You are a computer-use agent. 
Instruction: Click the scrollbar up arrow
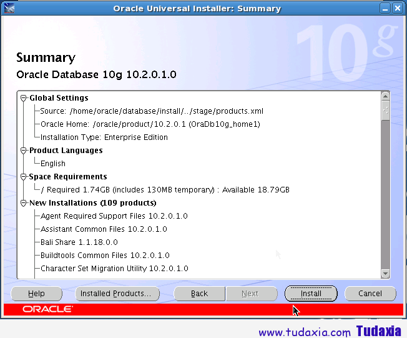pyautogui.click(x=385, y=96)
